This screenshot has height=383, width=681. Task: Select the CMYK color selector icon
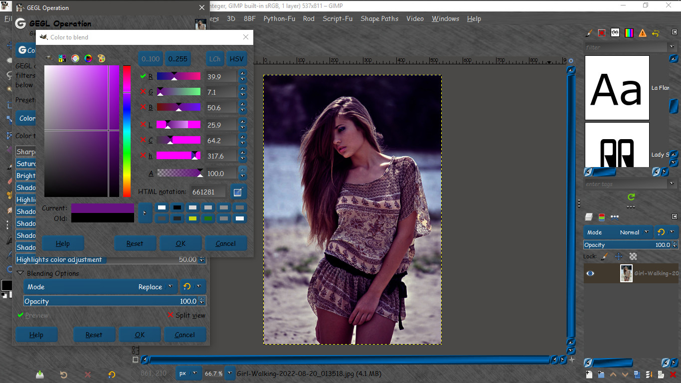(x=62, y=58)
